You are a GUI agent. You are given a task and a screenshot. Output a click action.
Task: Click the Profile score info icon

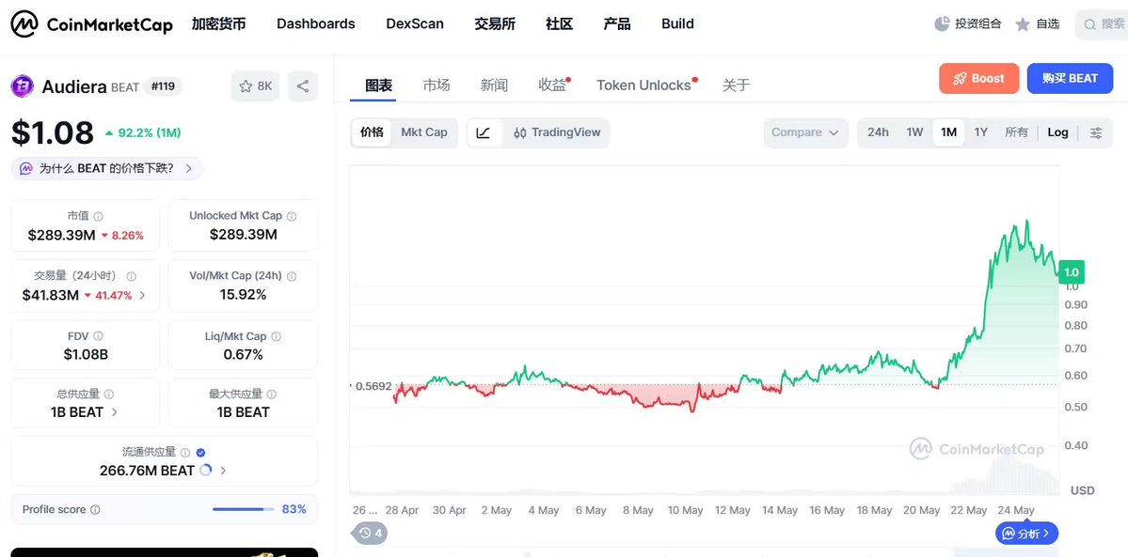(x=95, y=509)
